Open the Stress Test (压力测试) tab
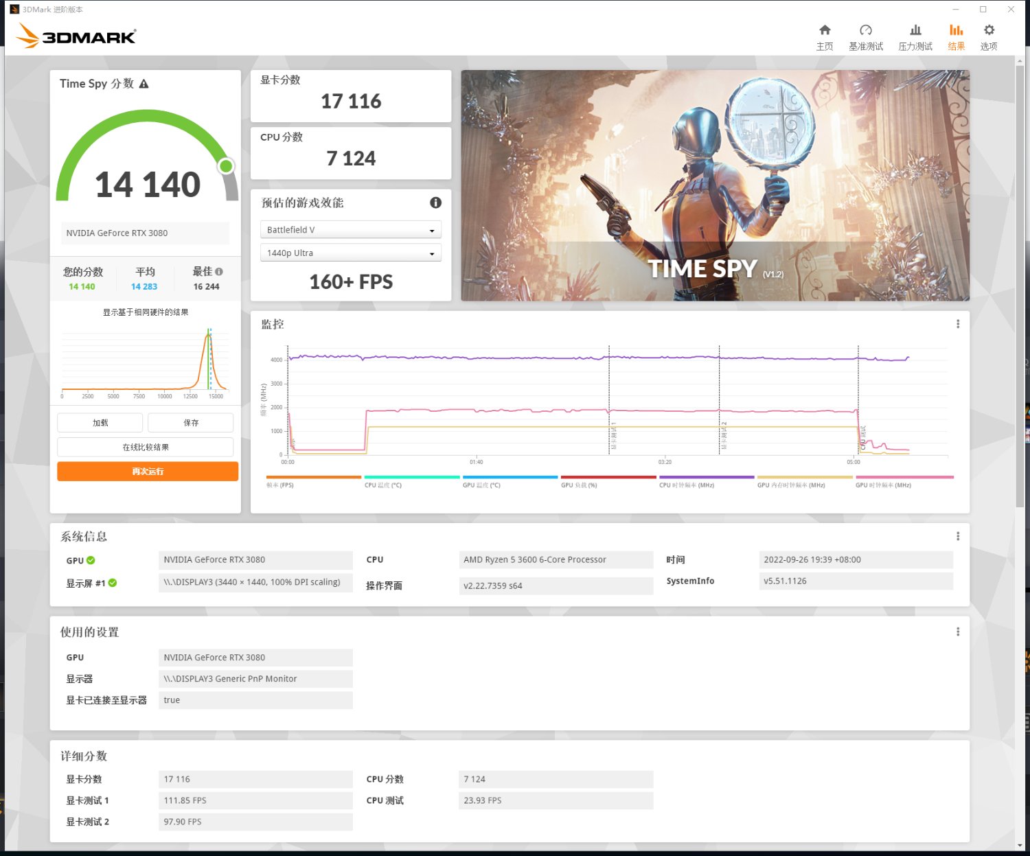1030x856 pixels. click(915, 37)
